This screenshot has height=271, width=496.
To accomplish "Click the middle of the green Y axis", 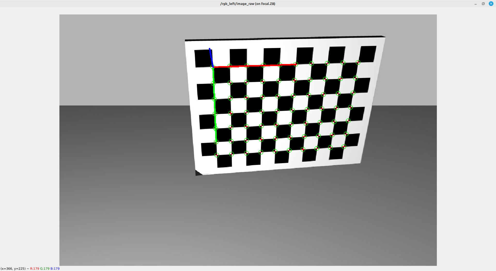I will tap(214, 105).
